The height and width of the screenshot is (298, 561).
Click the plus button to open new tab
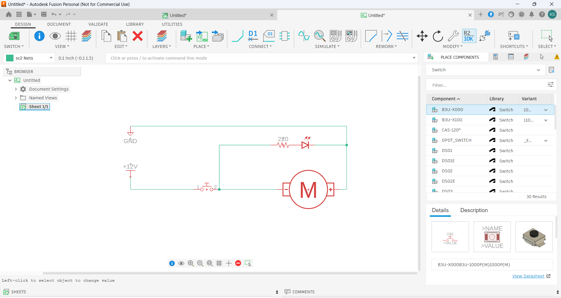(x=481, y=14)
